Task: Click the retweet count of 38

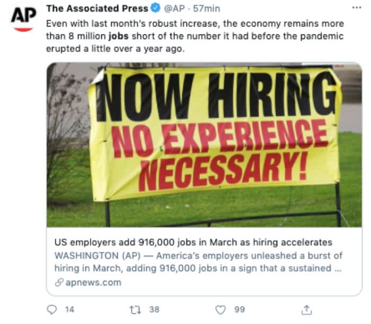Action: 154,310
